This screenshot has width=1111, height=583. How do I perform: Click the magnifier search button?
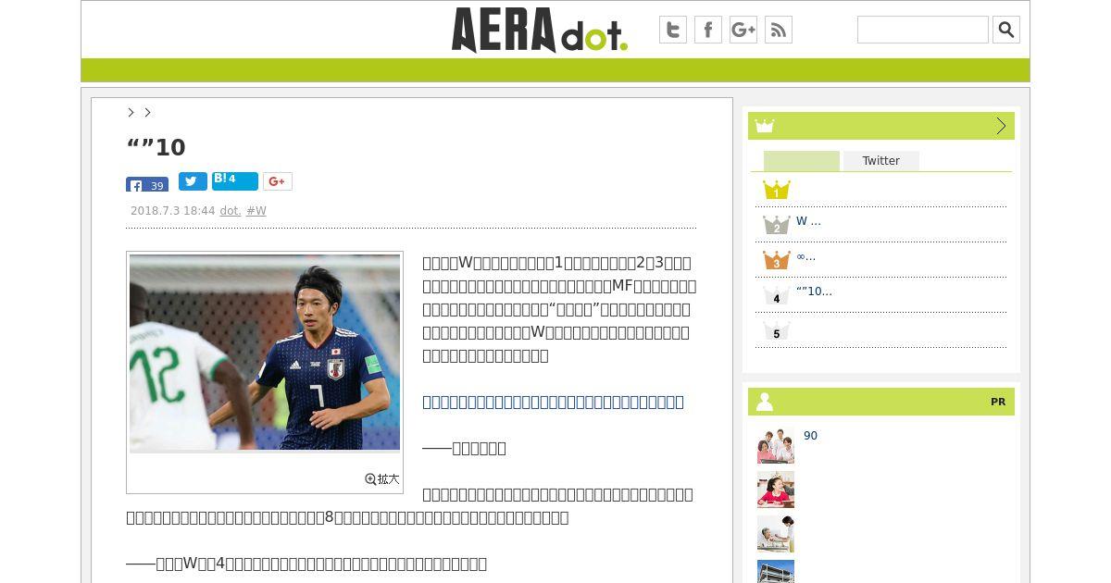pos(1006,30)
